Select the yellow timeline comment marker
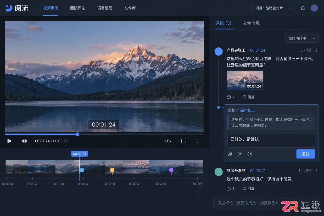324x216 pixels. pos(112,170)
